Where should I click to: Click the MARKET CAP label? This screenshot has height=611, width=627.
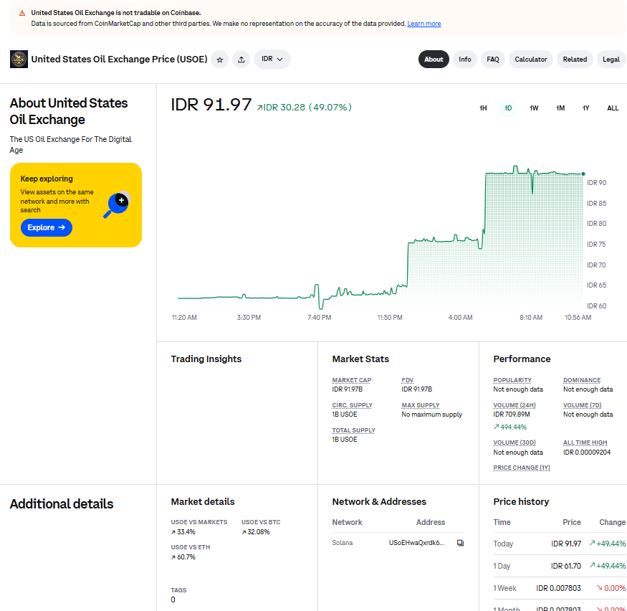(x=352, y=380)
